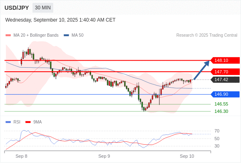Click the RSI legend label
Viewport: 241px width, 163px height.
coord(17,122)
